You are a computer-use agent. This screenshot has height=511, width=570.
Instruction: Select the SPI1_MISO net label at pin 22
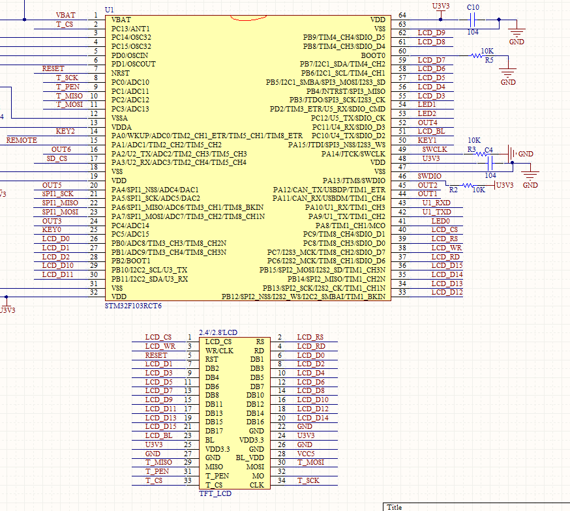(x=60, y=203)
